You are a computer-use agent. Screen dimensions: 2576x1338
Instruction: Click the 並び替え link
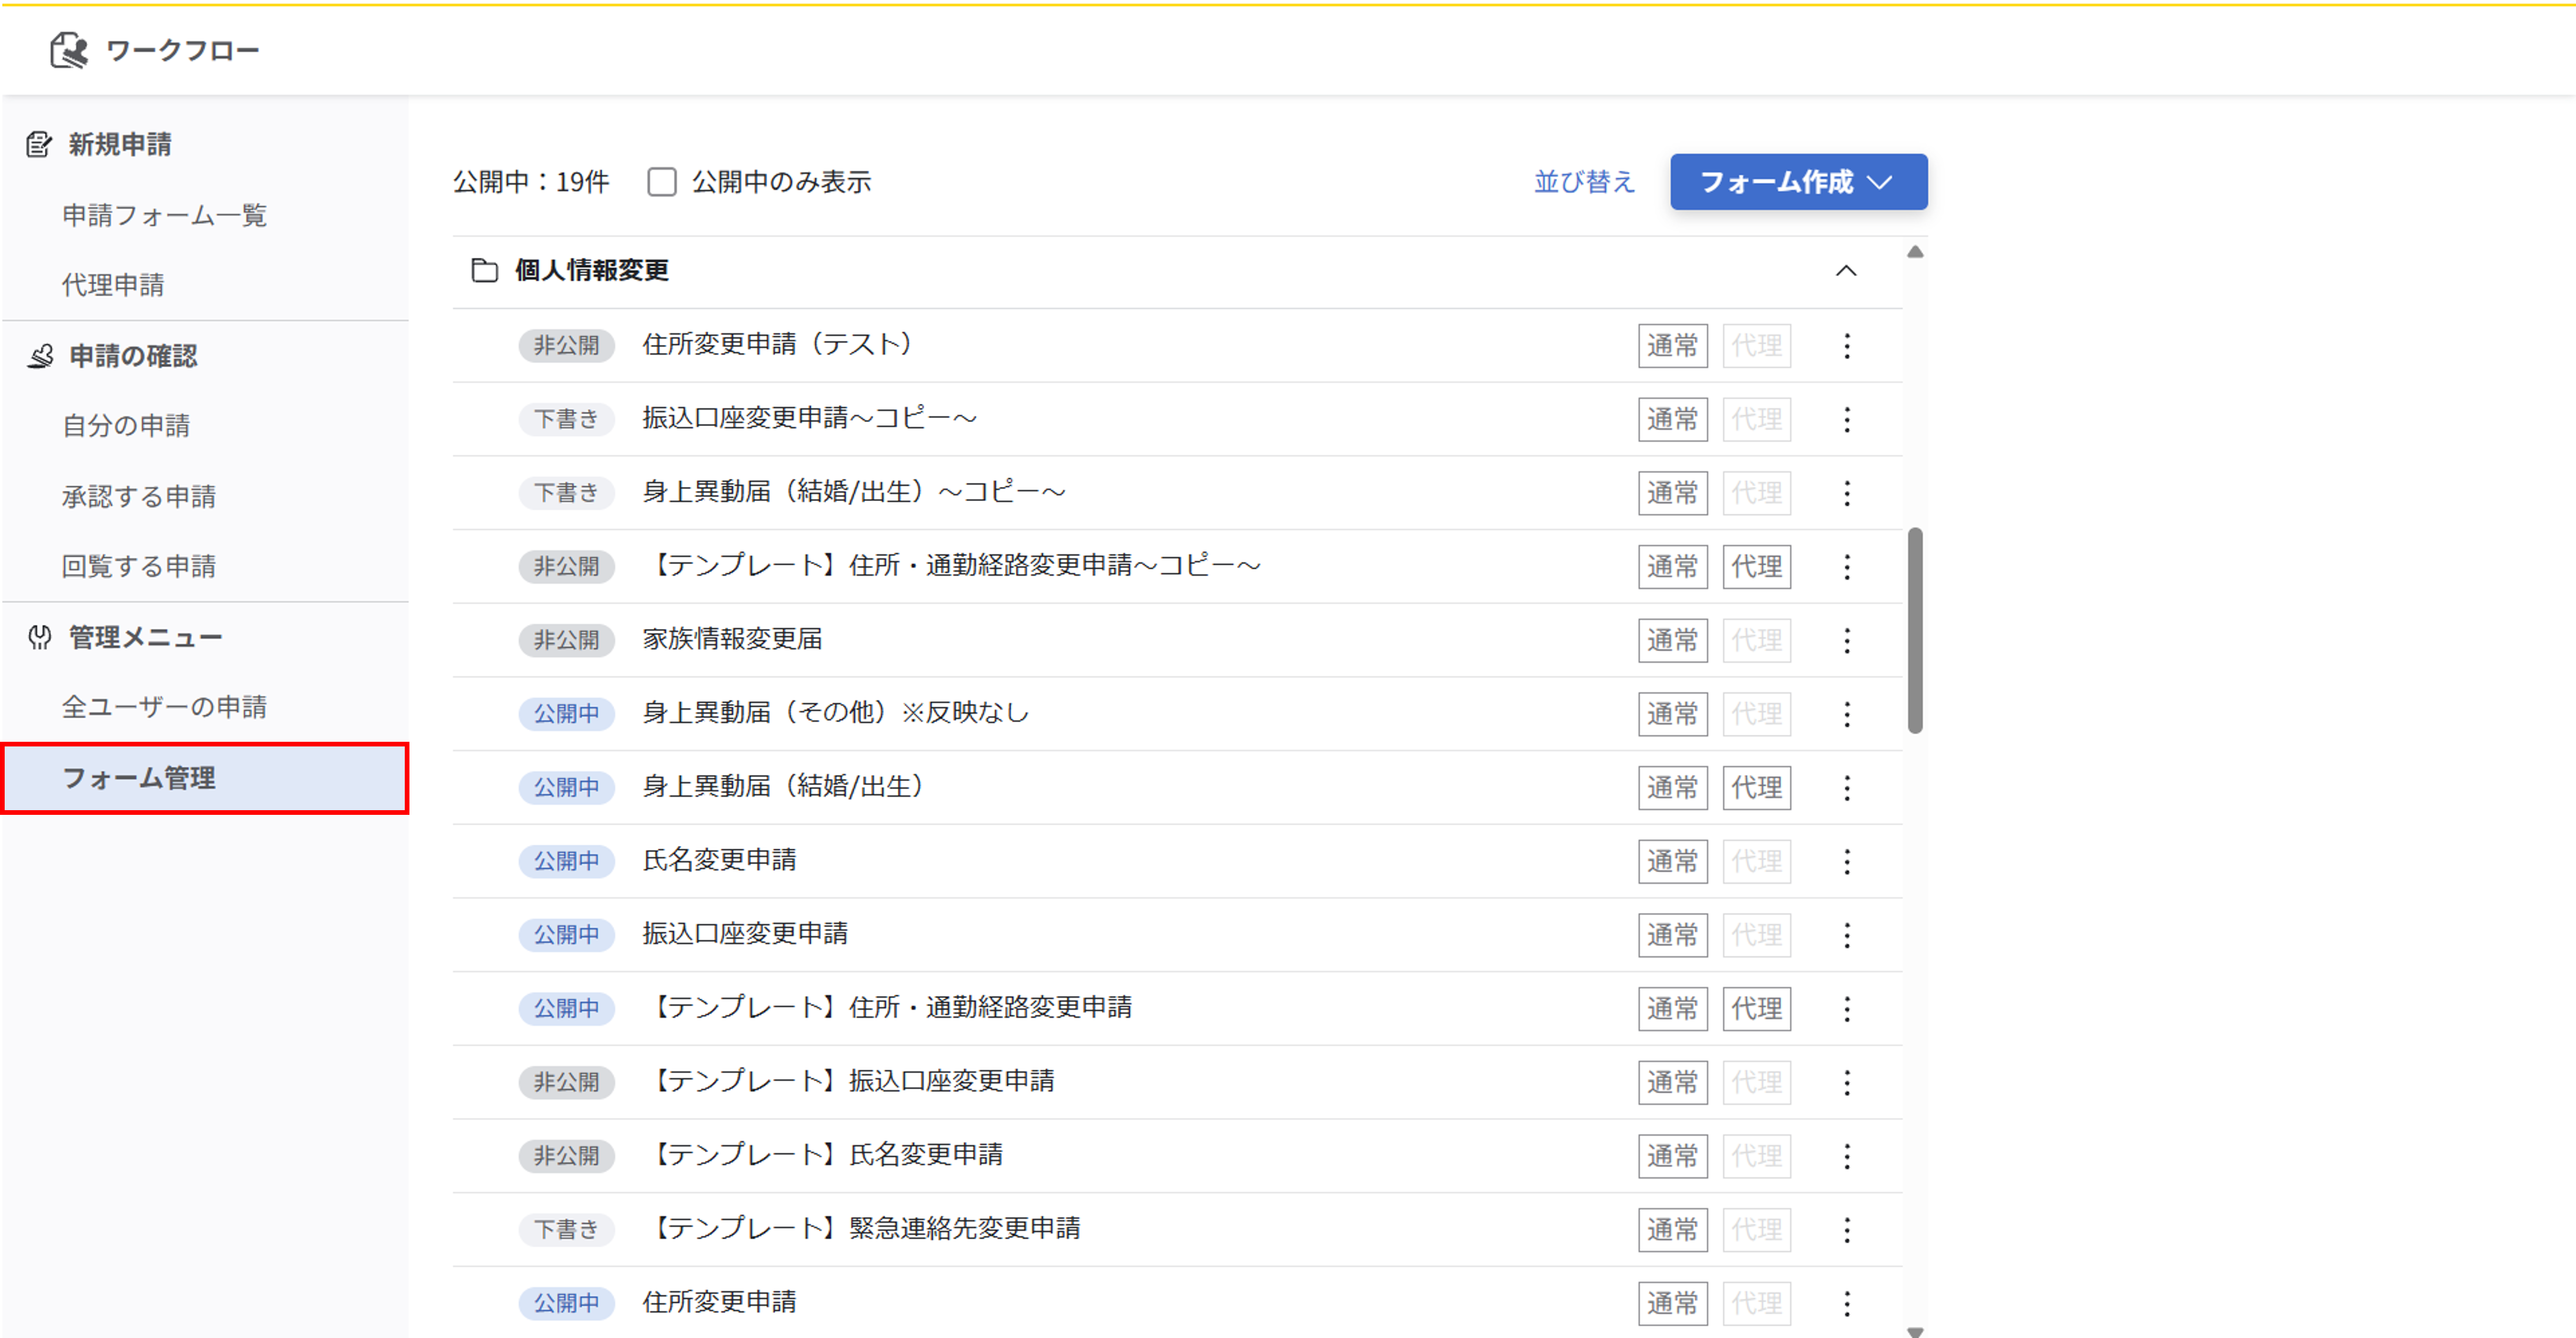(1584, 182)
